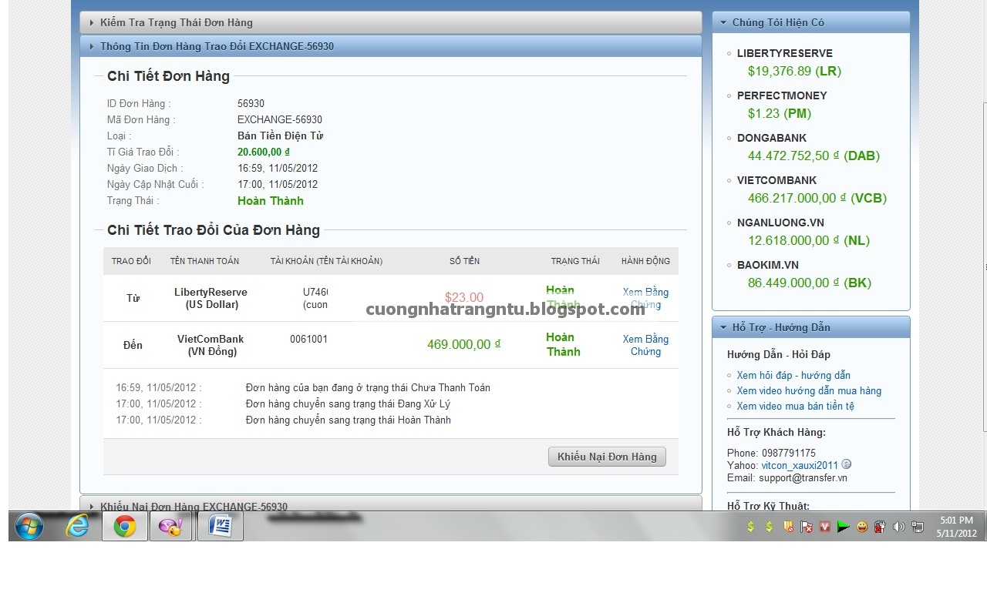Click the support phone number 0987791175
The width and height of the screenshot is (987, 616).
pos(788,453)
